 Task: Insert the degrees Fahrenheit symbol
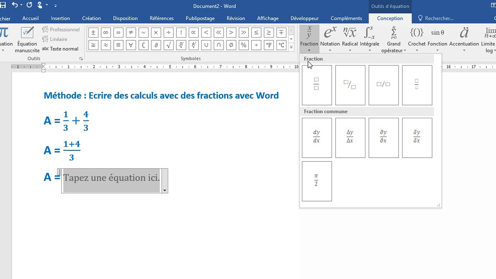[x=269, y=45]
